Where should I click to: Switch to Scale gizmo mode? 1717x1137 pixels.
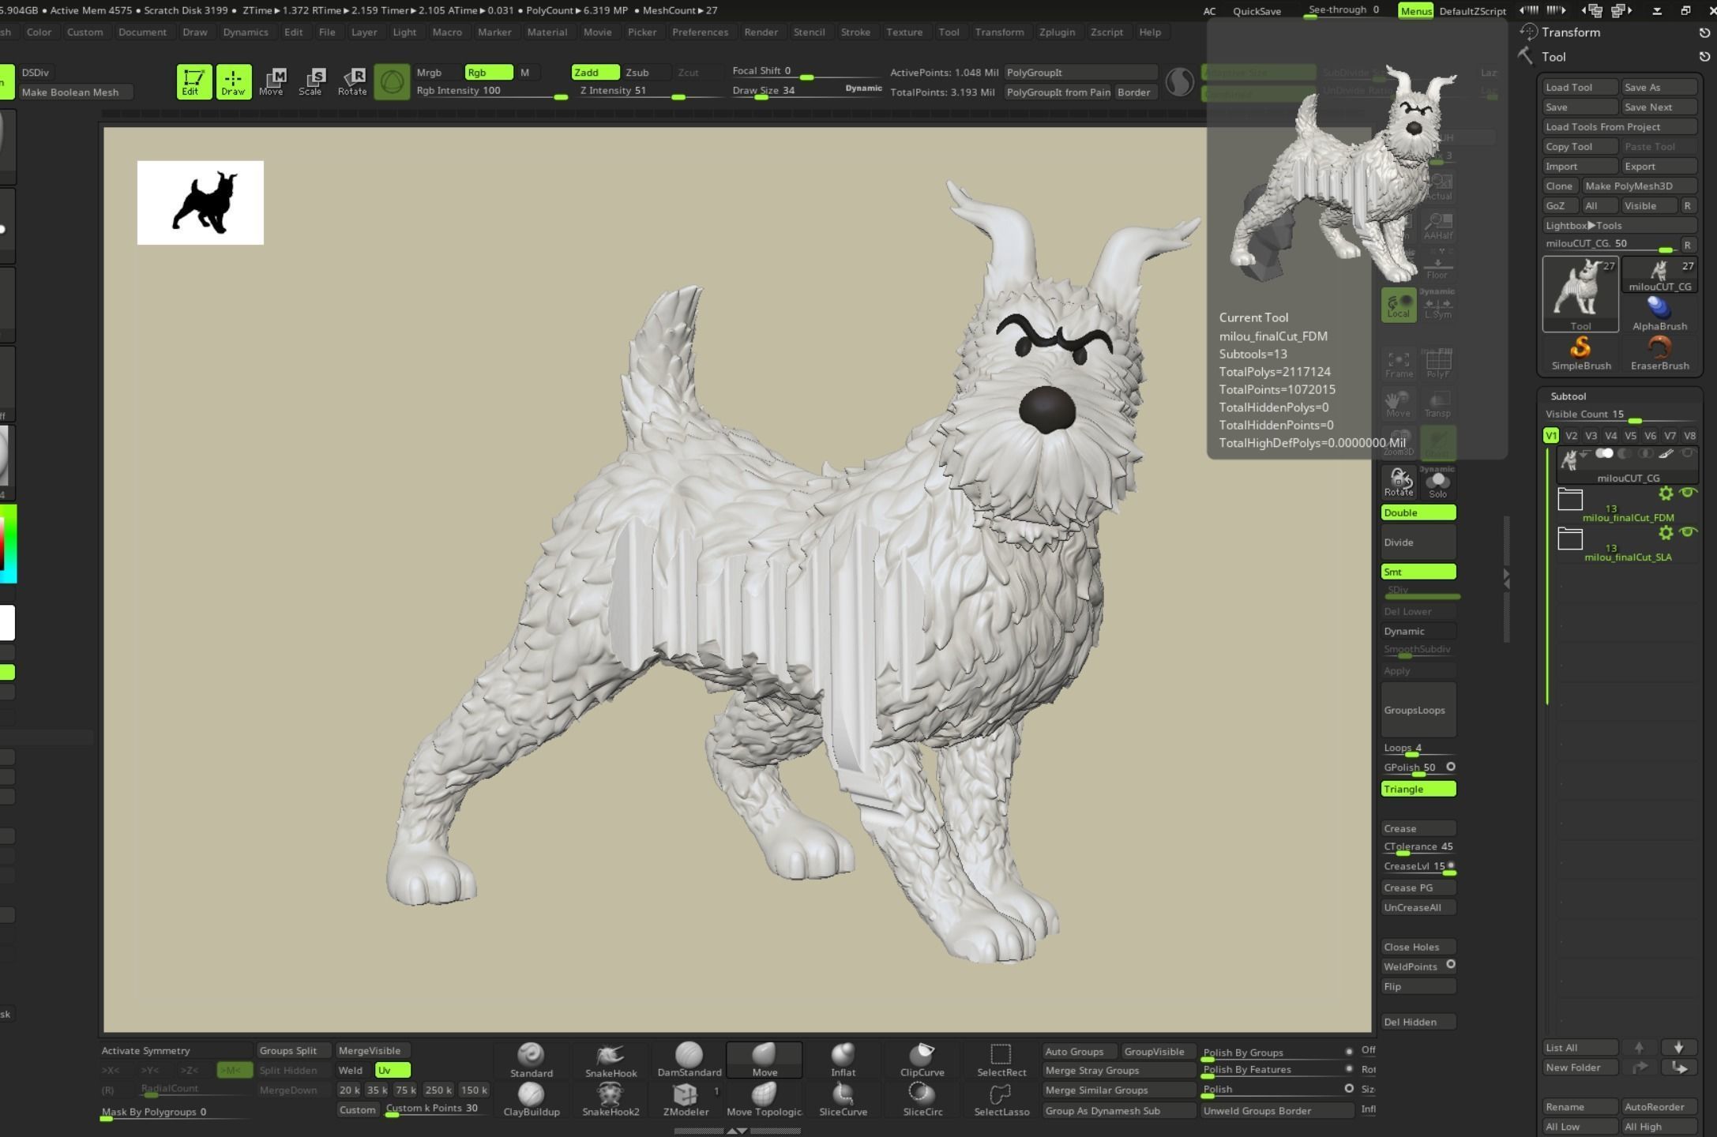(310, 81)
